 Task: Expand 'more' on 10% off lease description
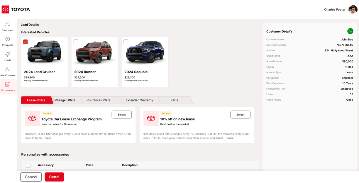tap(230, 138)
